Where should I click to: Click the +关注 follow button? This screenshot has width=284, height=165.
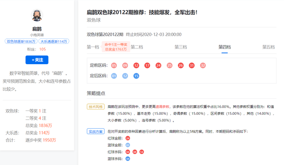point(37,60)
